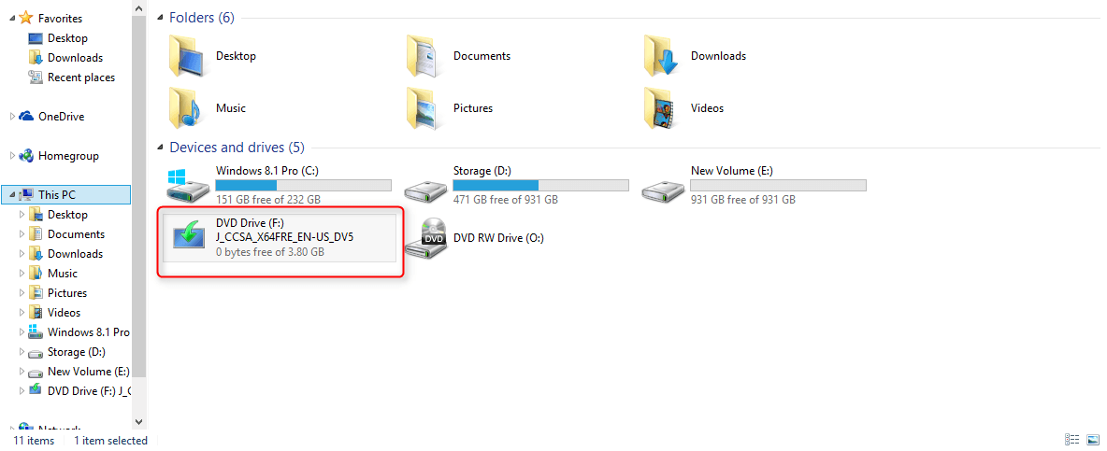Switch to large icons view button
Viewport: 1107px width, 451px height.
[1093, 440]
